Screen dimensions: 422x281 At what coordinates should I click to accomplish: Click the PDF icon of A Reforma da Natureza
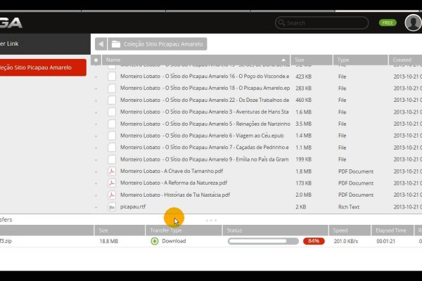[x=111, y=183]
